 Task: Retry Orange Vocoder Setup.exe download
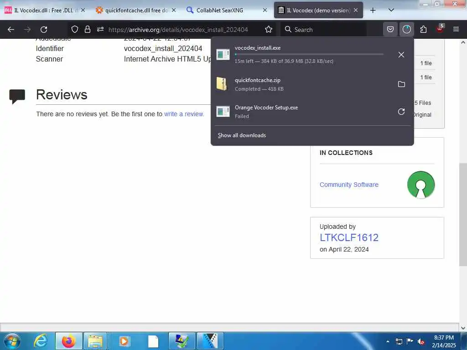click(401, 112)
